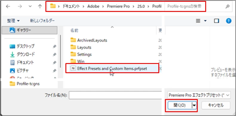Open the recent locations chevron

[30, 7]
